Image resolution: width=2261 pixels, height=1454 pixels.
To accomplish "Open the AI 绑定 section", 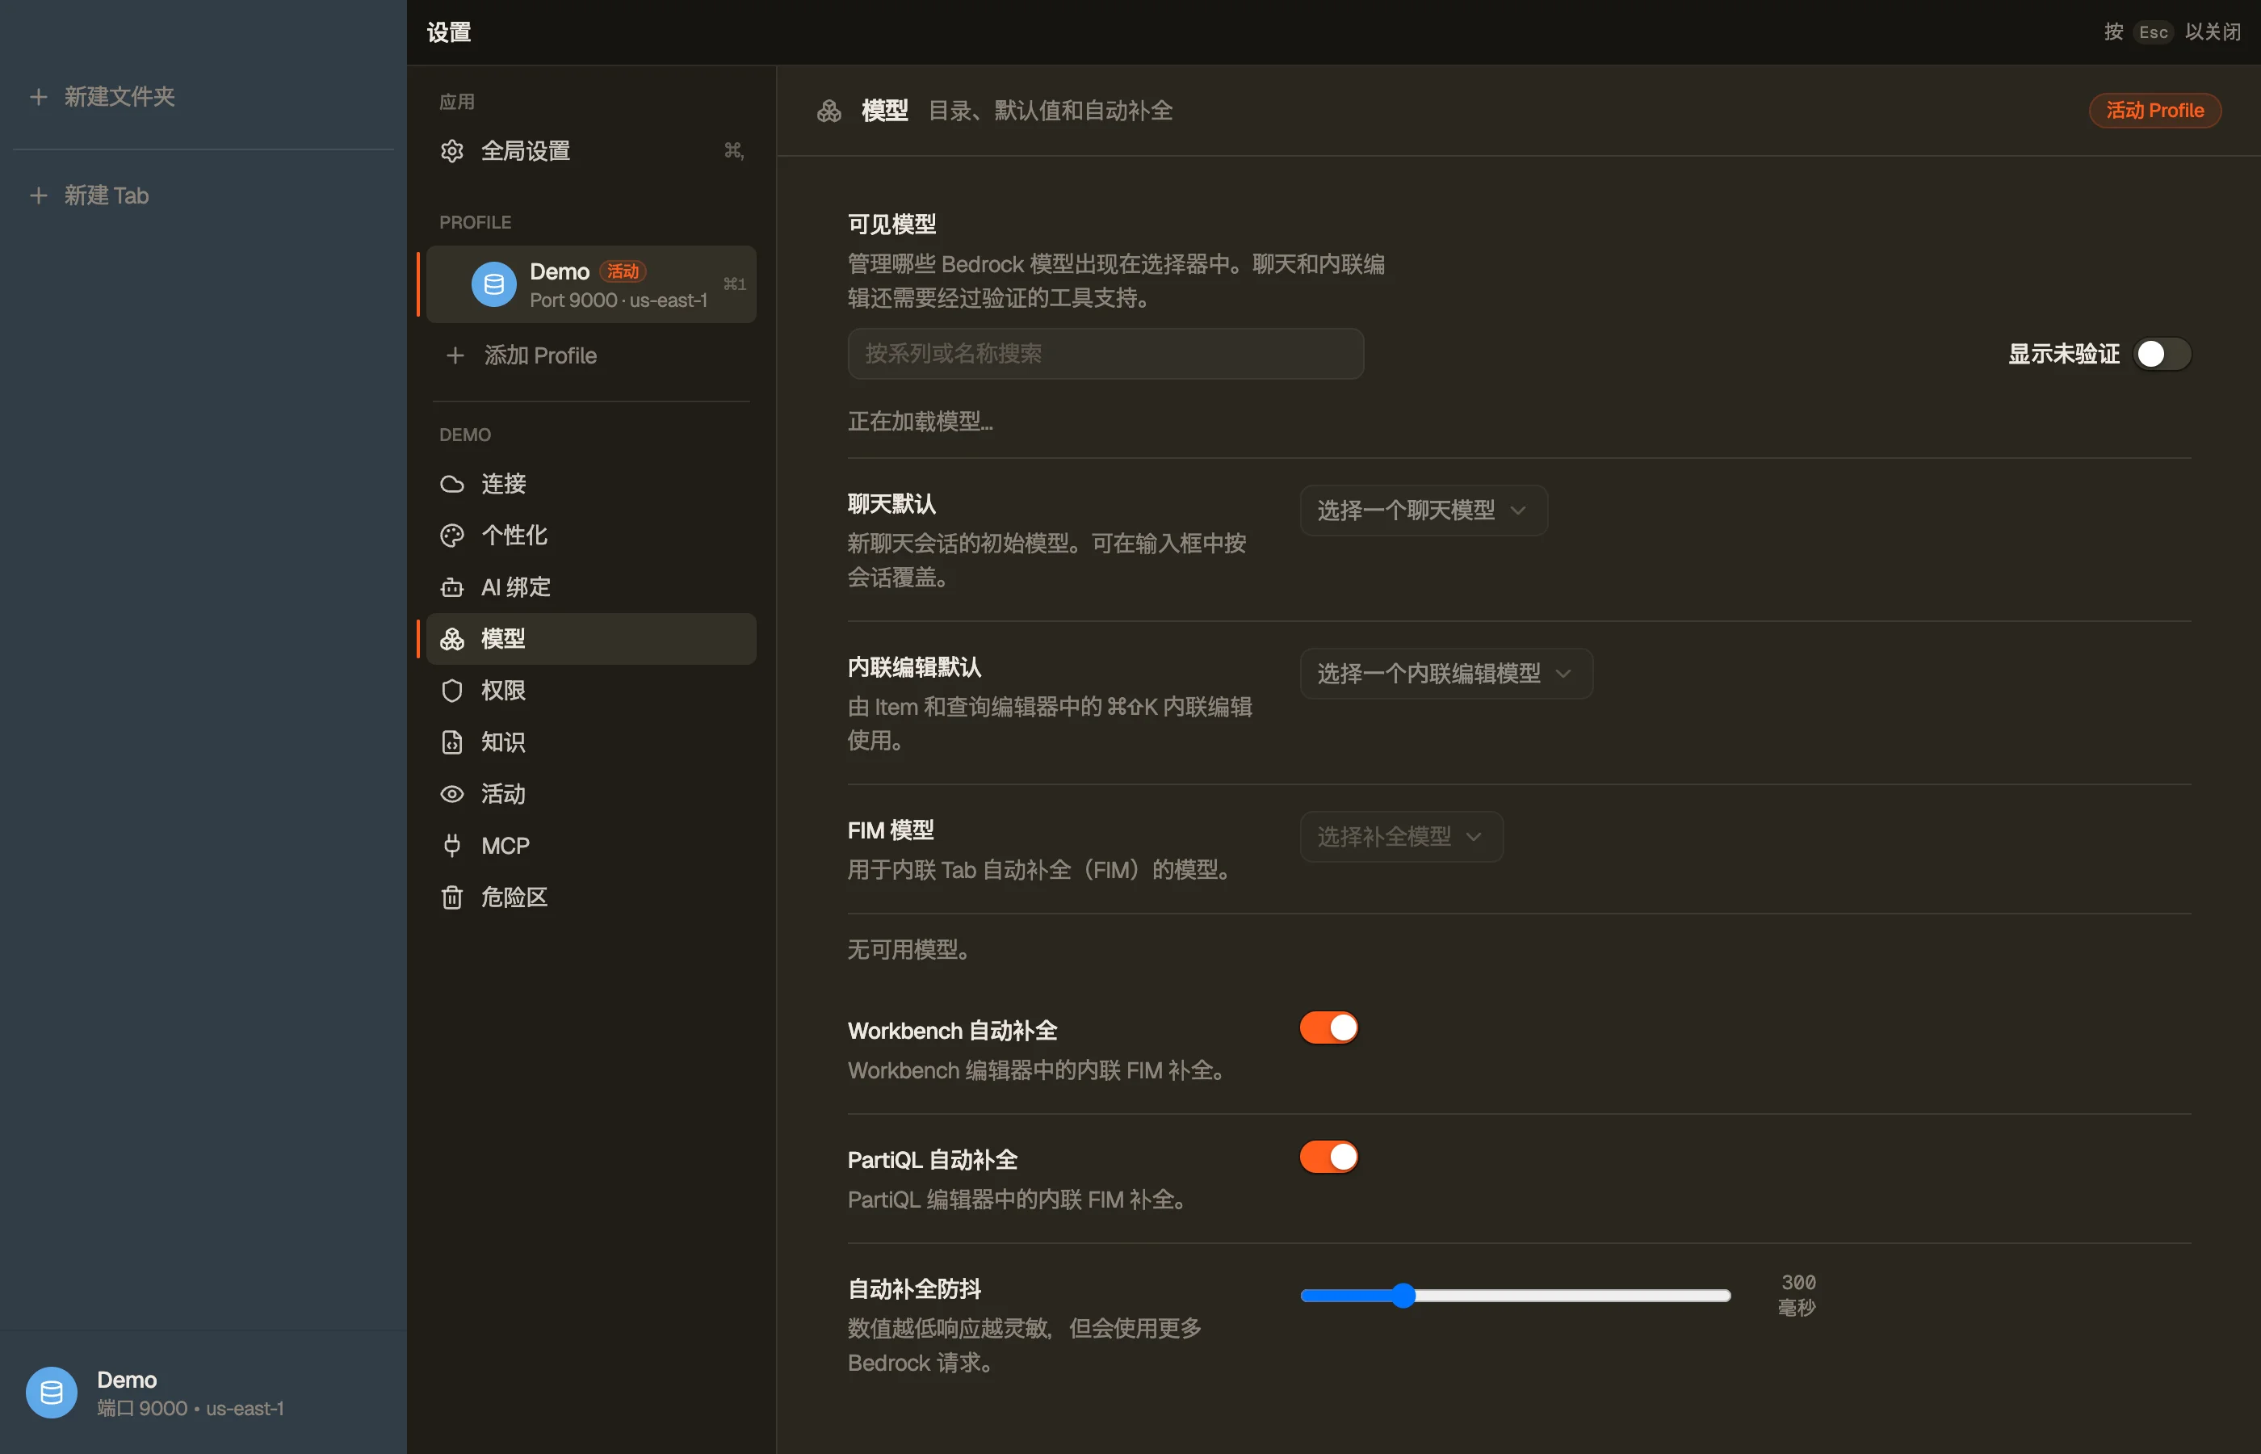I will pyautogui.click(x=592, y=587).
